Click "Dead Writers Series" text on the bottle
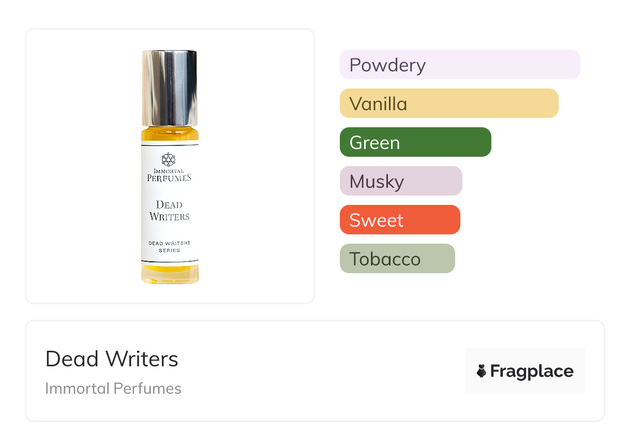Image resolution: width=630 pixels, height=447 pixels. [170, 246]
